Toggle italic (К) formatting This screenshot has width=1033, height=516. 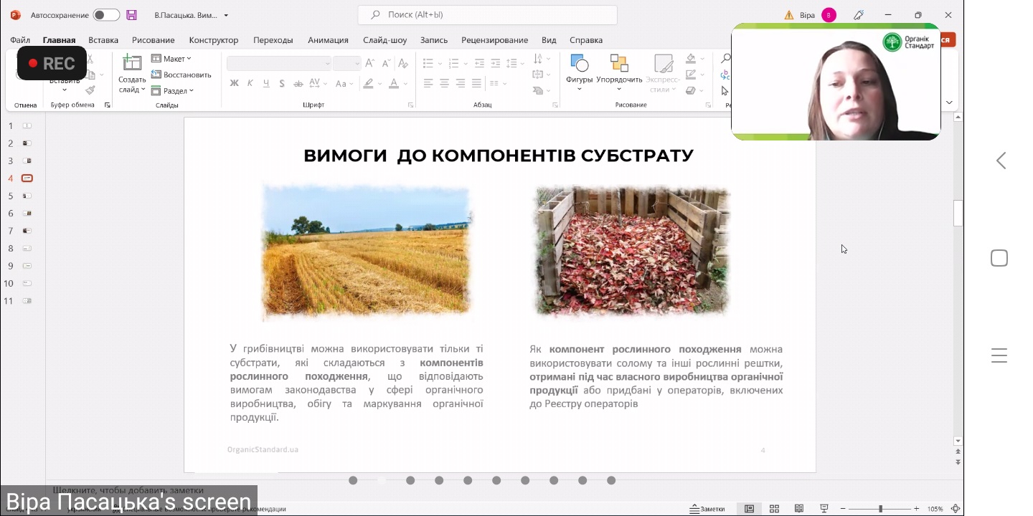(250, 84)
